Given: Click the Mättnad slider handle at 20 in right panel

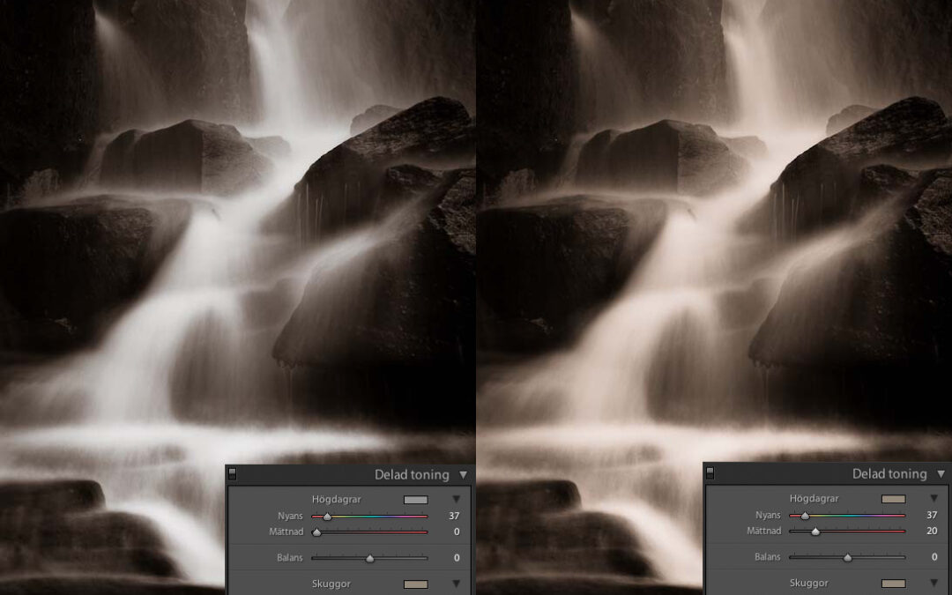Looking at the screenshot, I should tap(815, 532).
